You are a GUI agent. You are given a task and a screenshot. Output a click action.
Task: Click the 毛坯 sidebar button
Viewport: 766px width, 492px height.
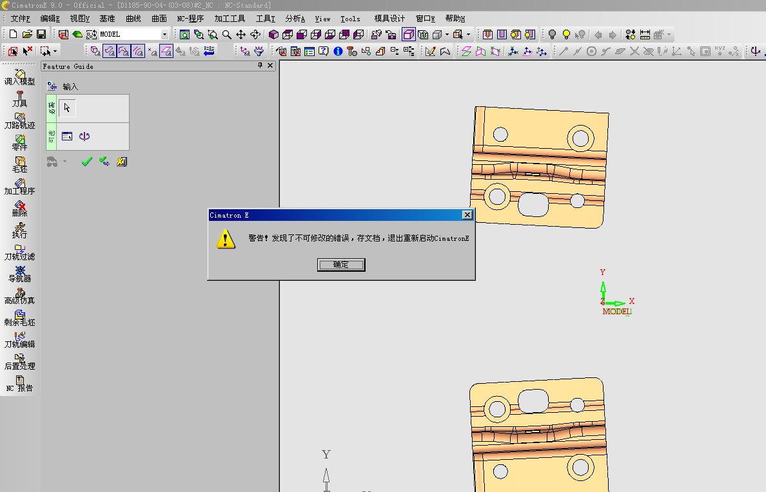[19, 164]
